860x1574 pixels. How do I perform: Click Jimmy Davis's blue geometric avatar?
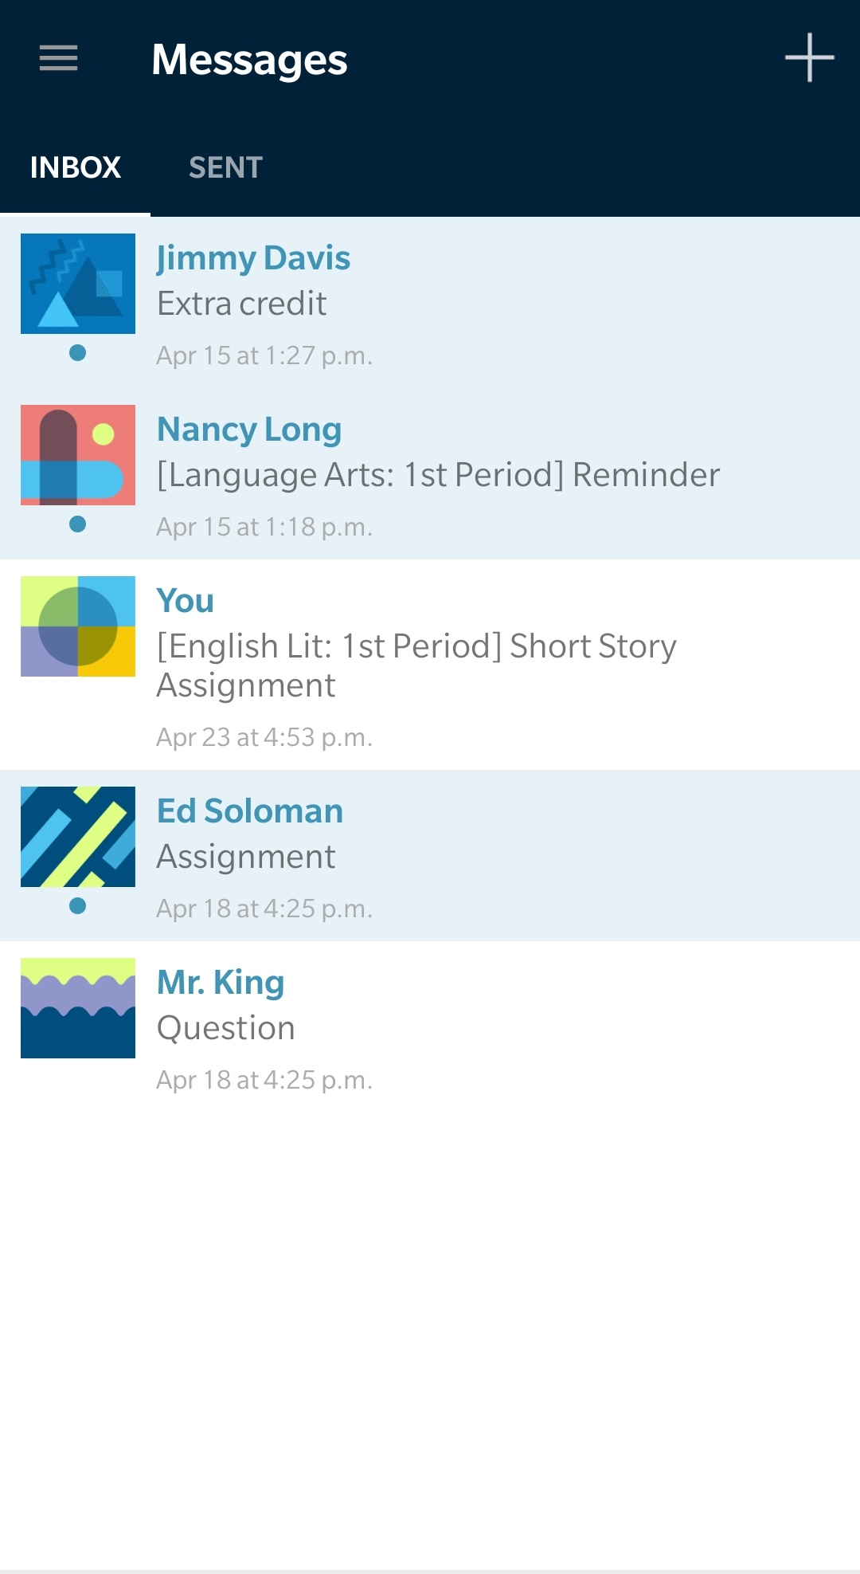pyautogui.click(x=78, y=284)
